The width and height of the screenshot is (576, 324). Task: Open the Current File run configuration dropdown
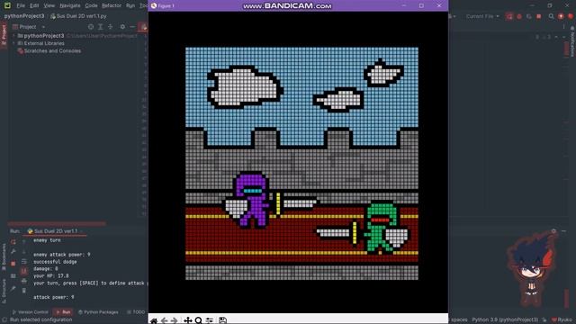pyautogui.click(x=482, y=16)
